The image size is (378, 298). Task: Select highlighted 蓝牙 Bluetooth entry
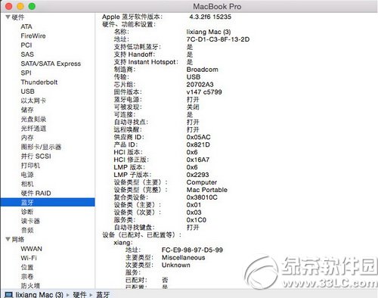(48, 203)
